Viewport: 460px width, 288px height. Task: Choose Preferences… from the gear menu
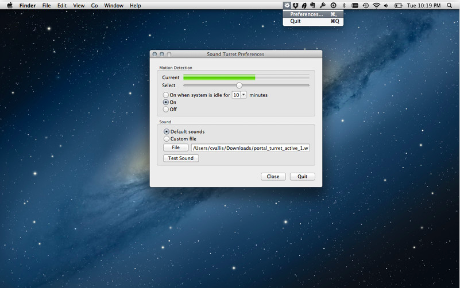307,14
